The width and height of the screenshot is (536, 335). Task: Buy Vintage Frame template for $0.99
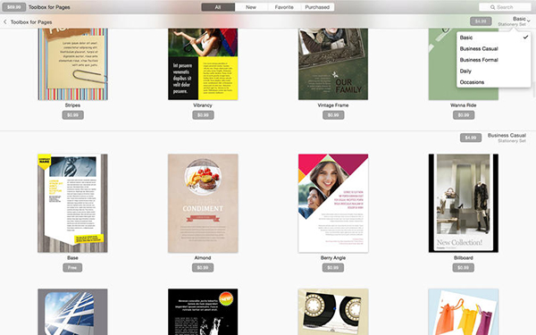[x=333, y=115]
